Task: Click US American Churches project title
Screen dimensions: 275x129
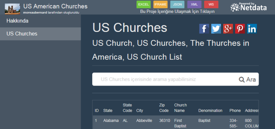Action: coord(55,6)
